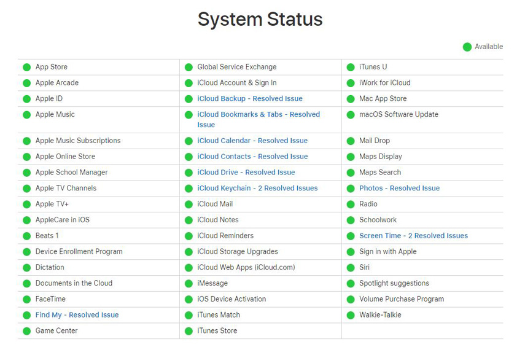Click the green dot beside iTunes Store

189,331
